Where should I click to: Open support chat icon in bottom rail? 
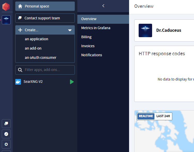coord(6,123)
